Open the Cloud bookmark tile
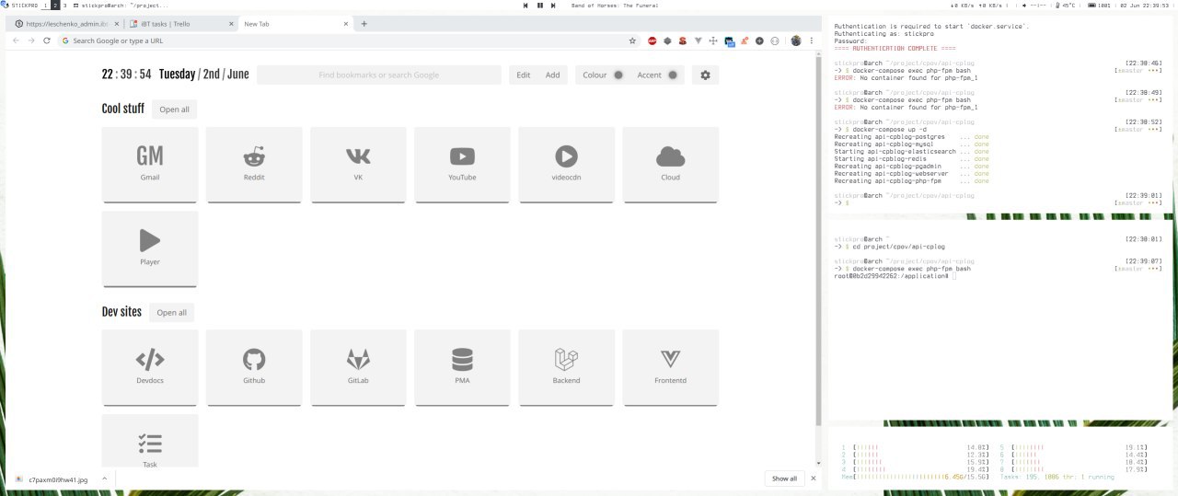Image resolution: width=1178 pixels, height=496 pixels. (x=670, y=164)
